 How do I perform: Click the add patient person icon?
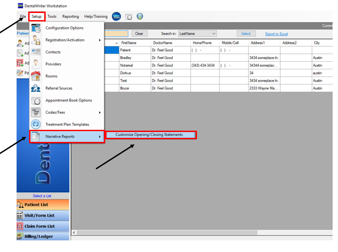(x=20, y=43)
